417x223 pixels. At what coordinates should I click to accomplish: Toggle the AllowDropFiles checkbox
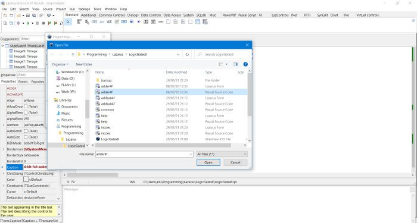pos(26,106)
